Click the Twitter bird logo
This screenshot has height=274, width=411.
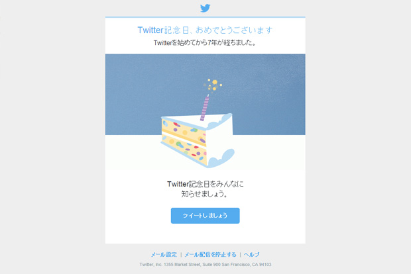tap(206, 8)
